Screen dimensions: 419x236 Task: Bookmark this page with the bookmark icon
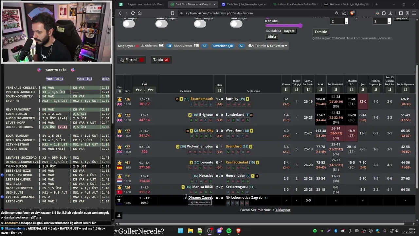pyautogui.click(x=173, y=13)
